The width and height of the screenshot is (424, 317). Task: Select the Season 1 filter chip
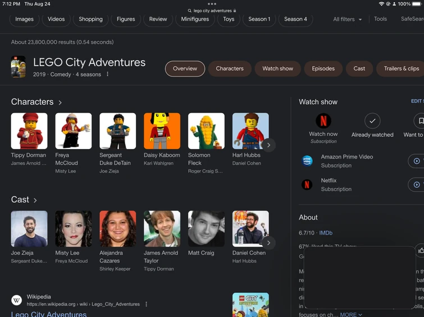point(259,19)
